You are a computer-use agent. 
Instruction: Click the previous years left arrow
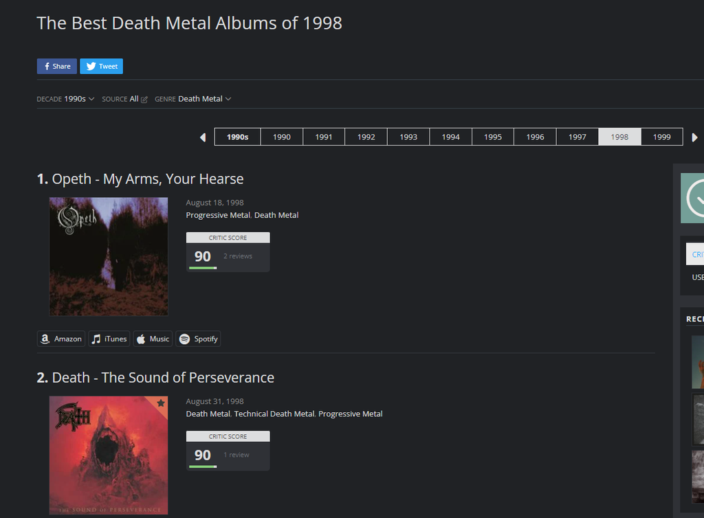tap(203, 137)
